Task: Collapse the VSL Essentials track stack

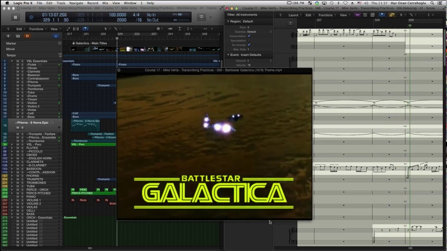Action: 12,61
